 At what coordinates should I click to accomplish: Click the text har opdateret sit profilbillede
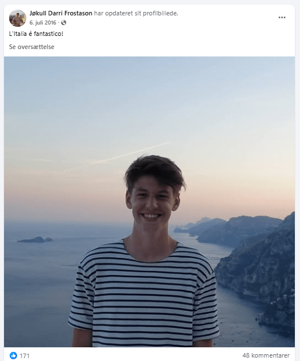point(136,13)
